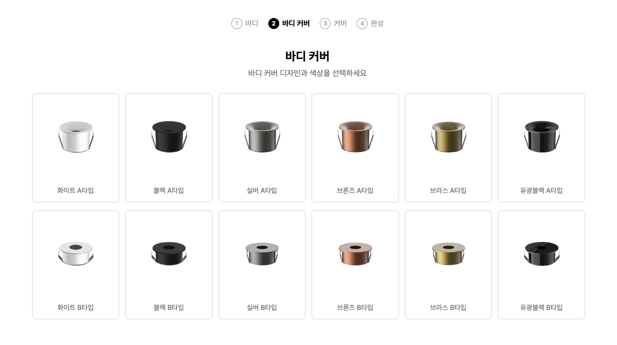Viewport: 617px width, 345px height.
Task: Pick the 화이트 B타입 cover card
Action: click(75, 264)
